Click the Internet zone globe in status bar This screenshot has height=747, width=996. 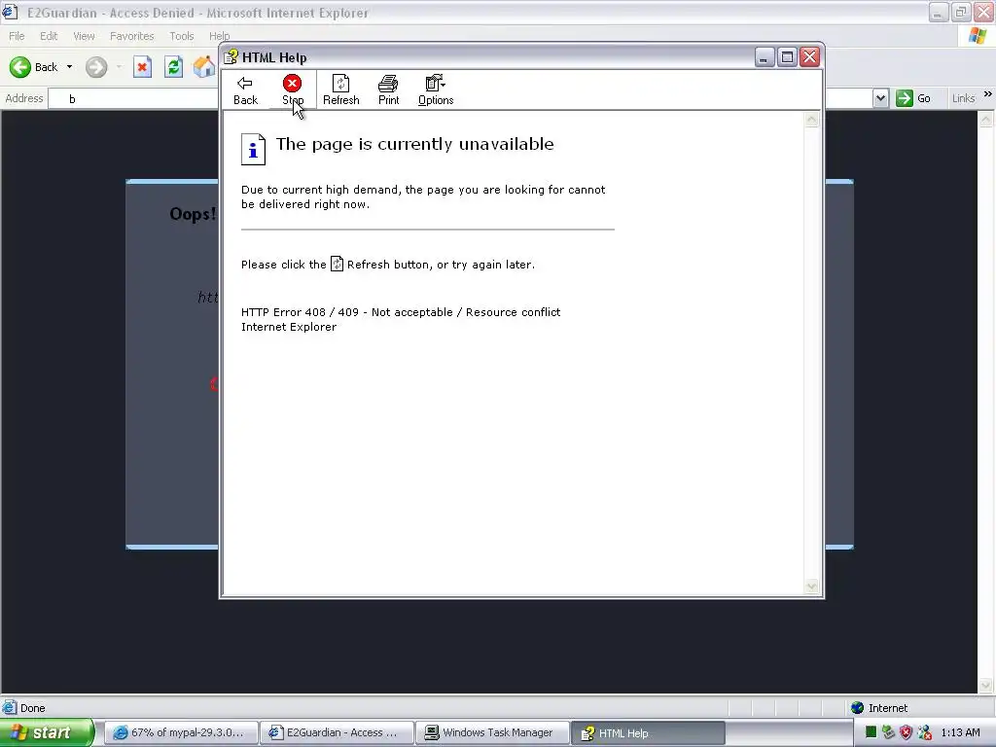tap(857, 708)
